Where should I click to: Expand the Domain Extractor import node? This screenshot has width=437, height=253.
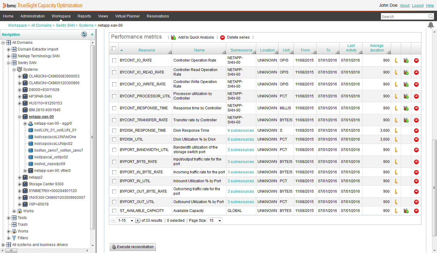click(9, 49)
